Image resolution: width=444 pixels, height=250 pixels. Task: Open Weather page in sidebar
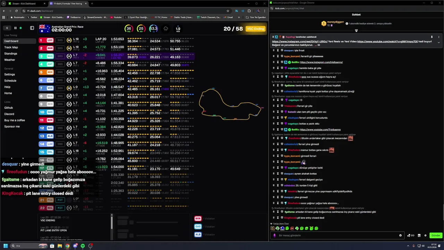(10, 60)
